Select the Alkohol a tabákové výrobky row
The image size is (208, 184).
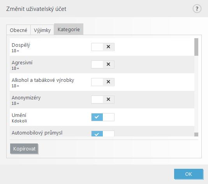click(102, 82)
